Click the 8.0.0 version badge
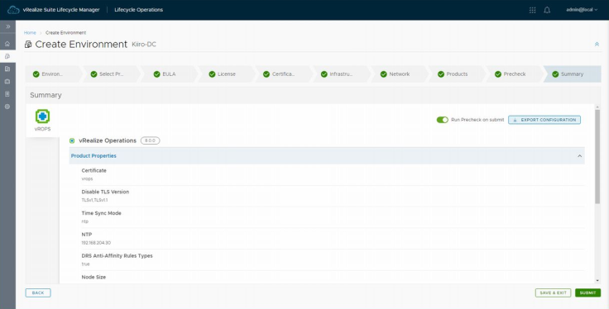Image resolution: width=609 pixels, height=309 pixels. point(150,140)
